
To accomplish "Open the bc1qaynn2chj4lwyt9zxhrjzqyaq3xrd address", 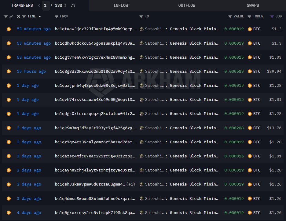I will tap(95, 170).
